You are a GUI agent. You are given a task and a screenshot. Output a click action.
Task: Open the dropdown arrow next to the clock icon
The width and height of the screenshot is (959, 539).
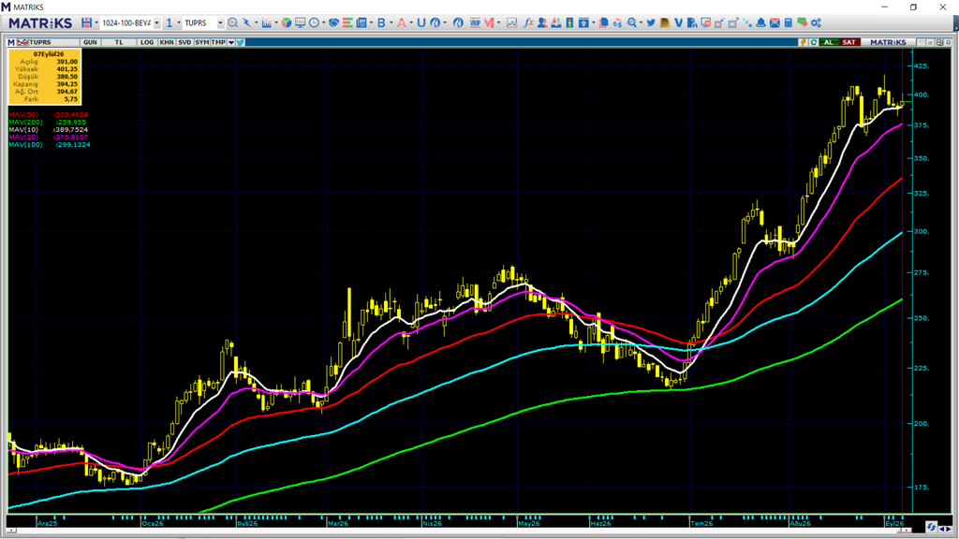click(x=323, y=23)
